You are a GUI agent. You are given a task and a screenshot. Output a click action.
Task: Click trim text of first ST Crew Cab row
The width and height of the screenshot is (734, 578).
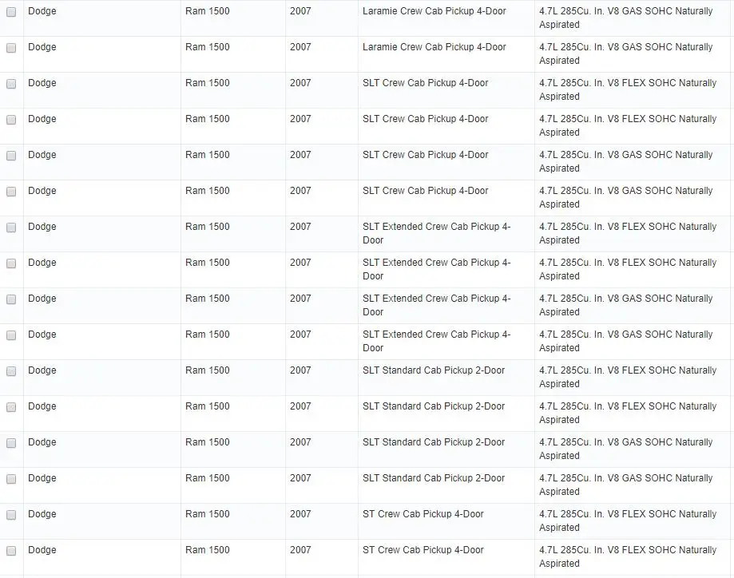tap(423, 514)
